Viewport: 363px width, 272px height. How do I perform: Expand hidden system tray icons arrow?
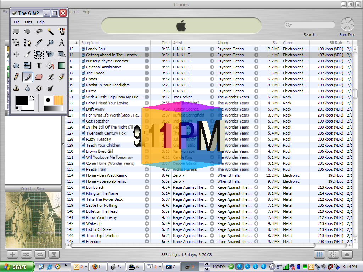click(272, 267)
